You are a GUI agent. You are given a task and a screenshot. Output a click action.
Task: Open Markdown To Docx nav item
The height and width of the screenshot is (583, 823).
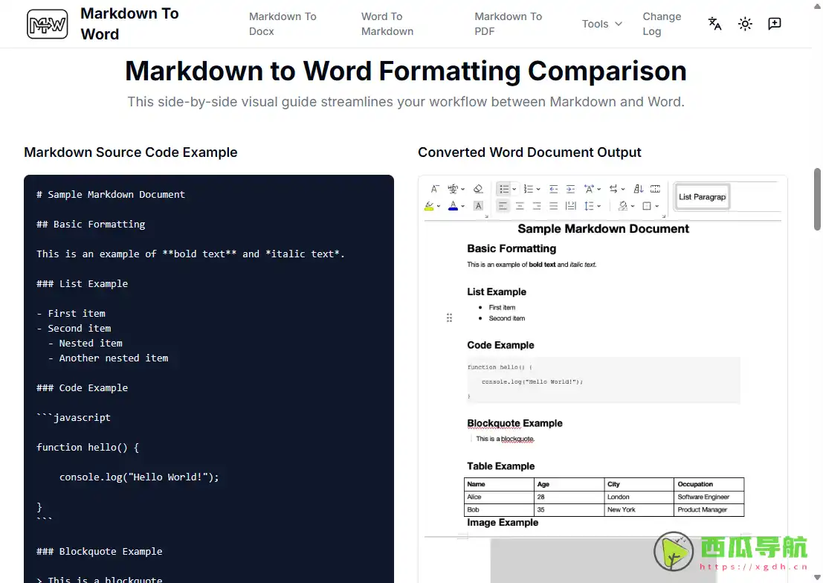coord(283,24)
